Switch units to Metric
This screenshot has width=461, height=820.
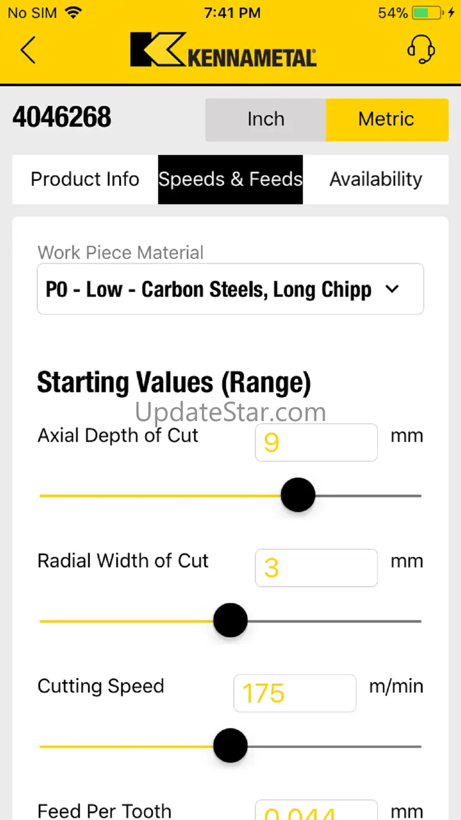(387, 119)
